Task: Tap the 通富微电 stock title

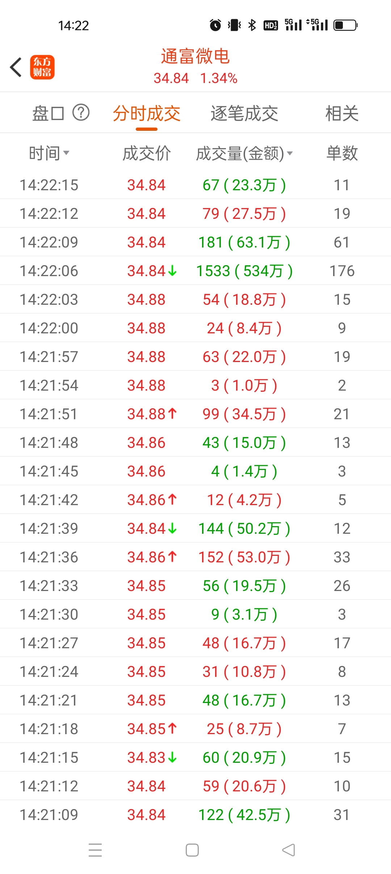Action: [195, 57]
